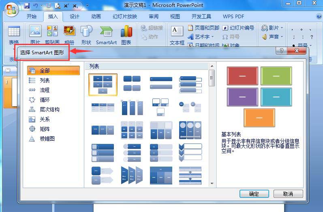Create a photo album
Image resolution: width=323 pixels, height=212 pixels.
69,34
